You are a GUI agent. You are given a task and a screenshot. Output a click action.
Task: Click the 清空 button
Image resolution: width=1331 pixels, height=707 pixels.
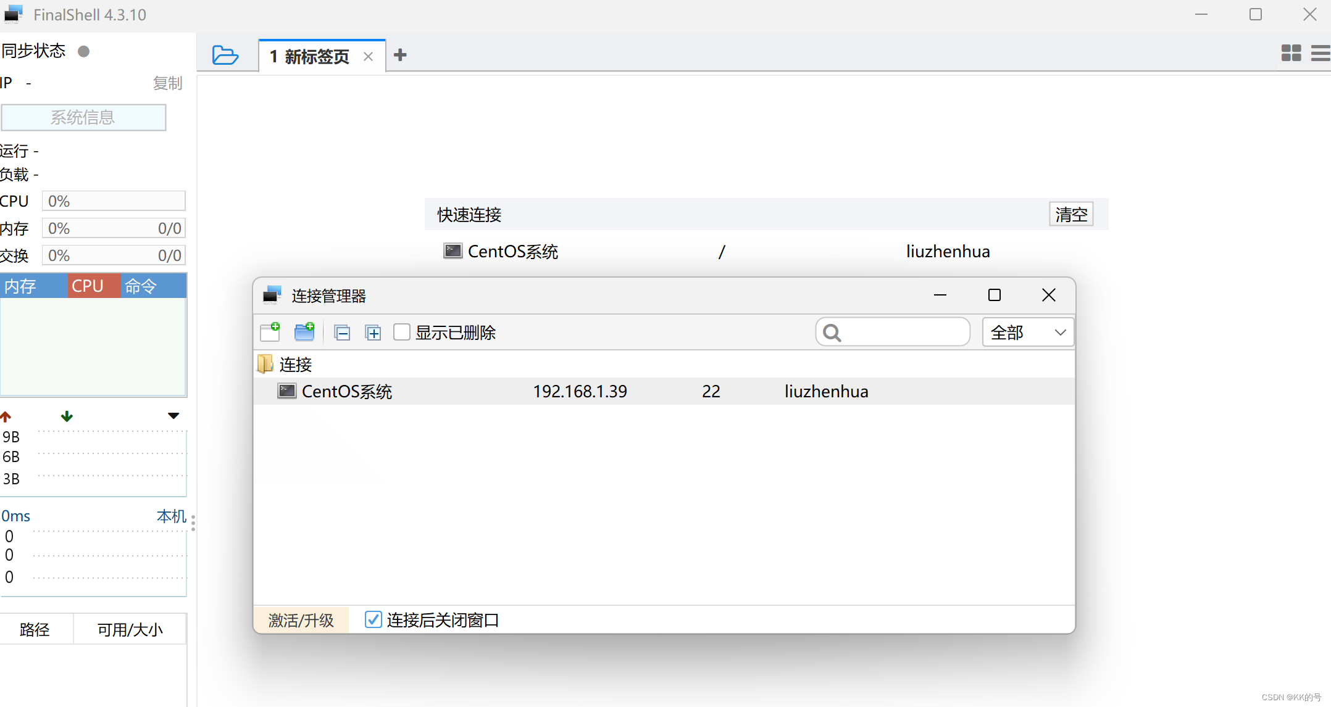[1071, 215]
